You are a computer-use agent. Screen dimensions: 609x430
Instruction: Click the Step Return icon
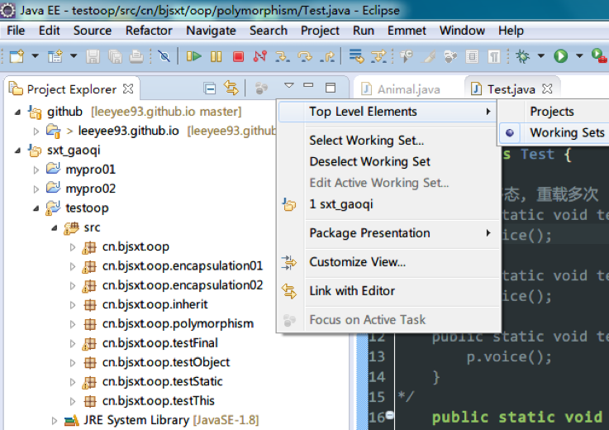[x=327, y=57]
